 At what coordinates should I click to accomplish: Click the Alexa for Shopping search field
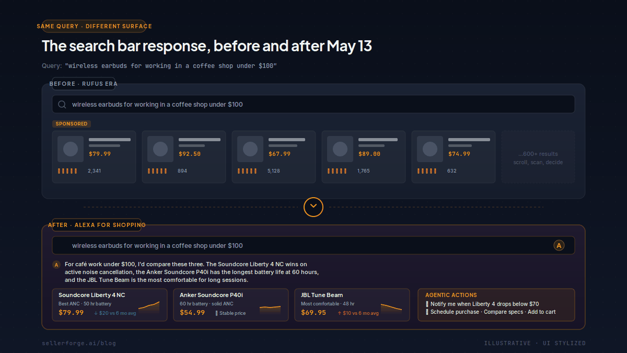coord(313,245)
